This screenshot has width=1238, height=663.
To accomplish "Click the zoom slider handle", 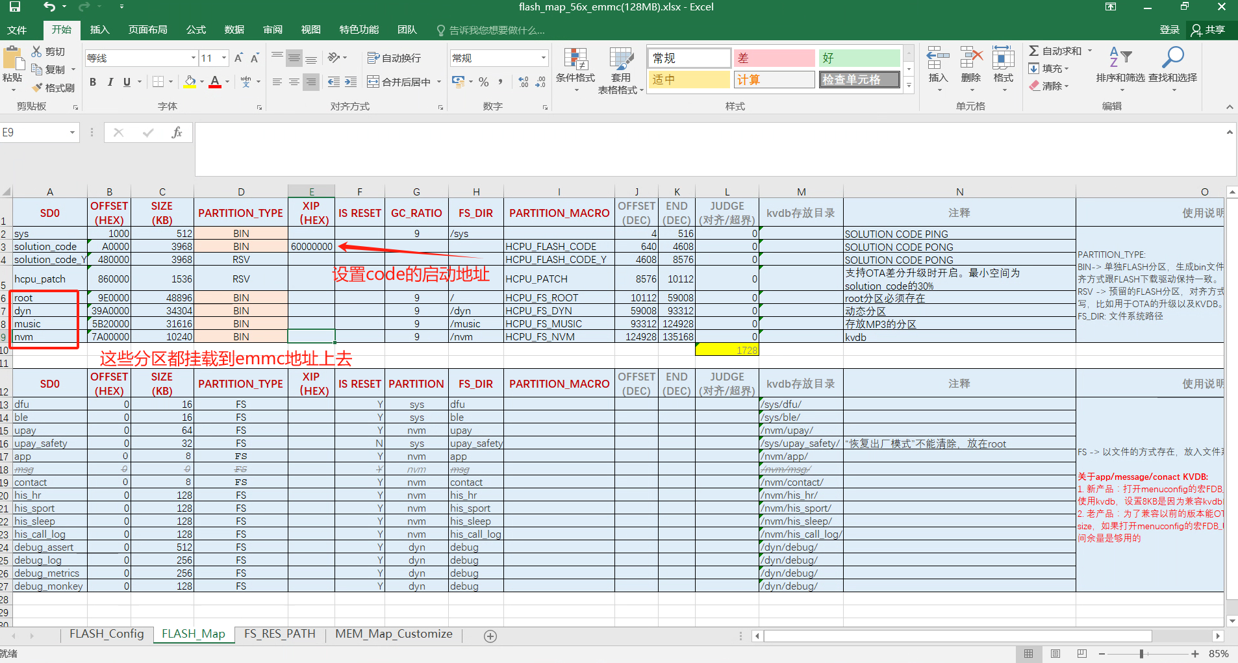I will [1141, 654].
